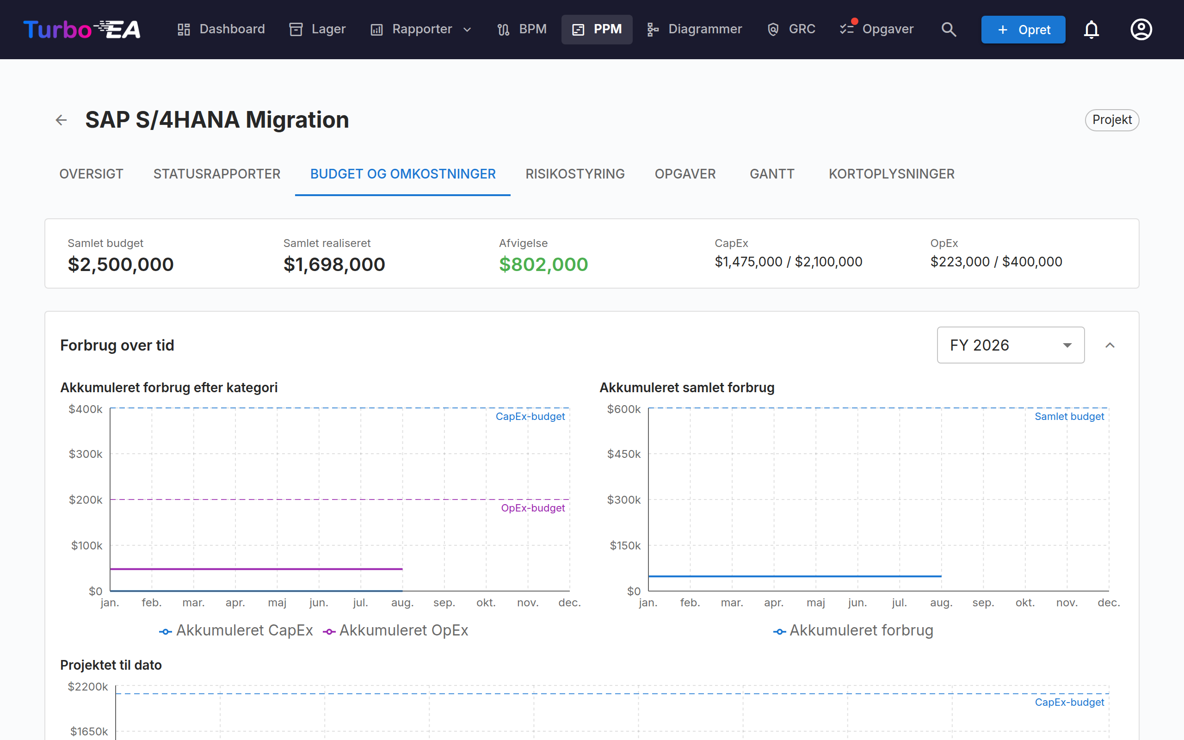Image resolution: width=1184 pixels, height=740 pixels.
Task: Open notifications bell icon
Action: coord(1091,29)
